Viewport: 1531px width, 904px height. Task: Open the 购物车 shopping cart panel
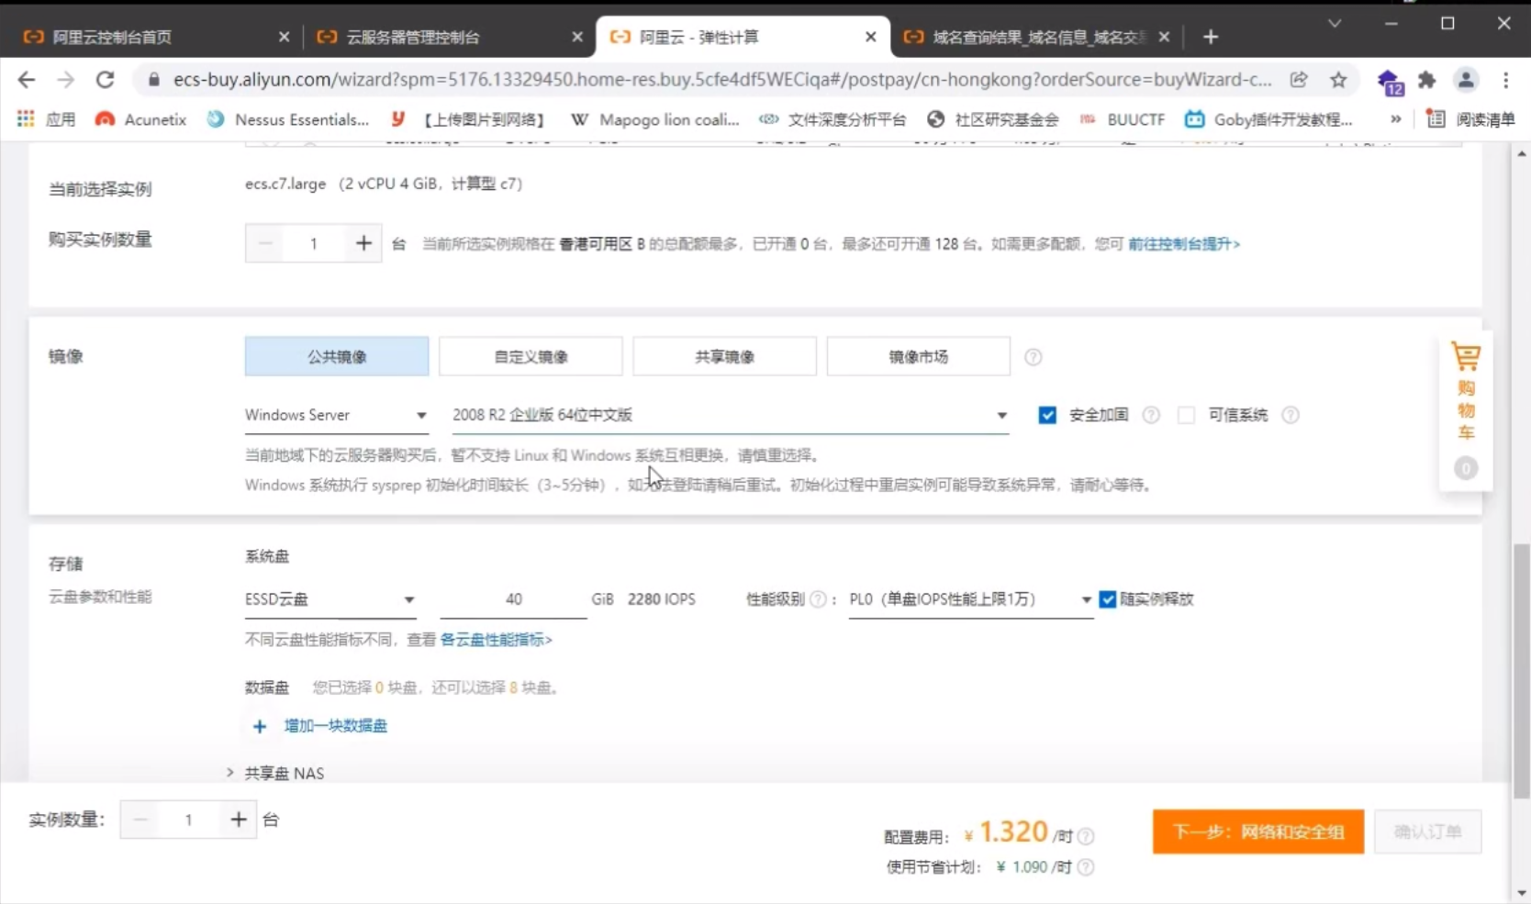point(1466,409)
